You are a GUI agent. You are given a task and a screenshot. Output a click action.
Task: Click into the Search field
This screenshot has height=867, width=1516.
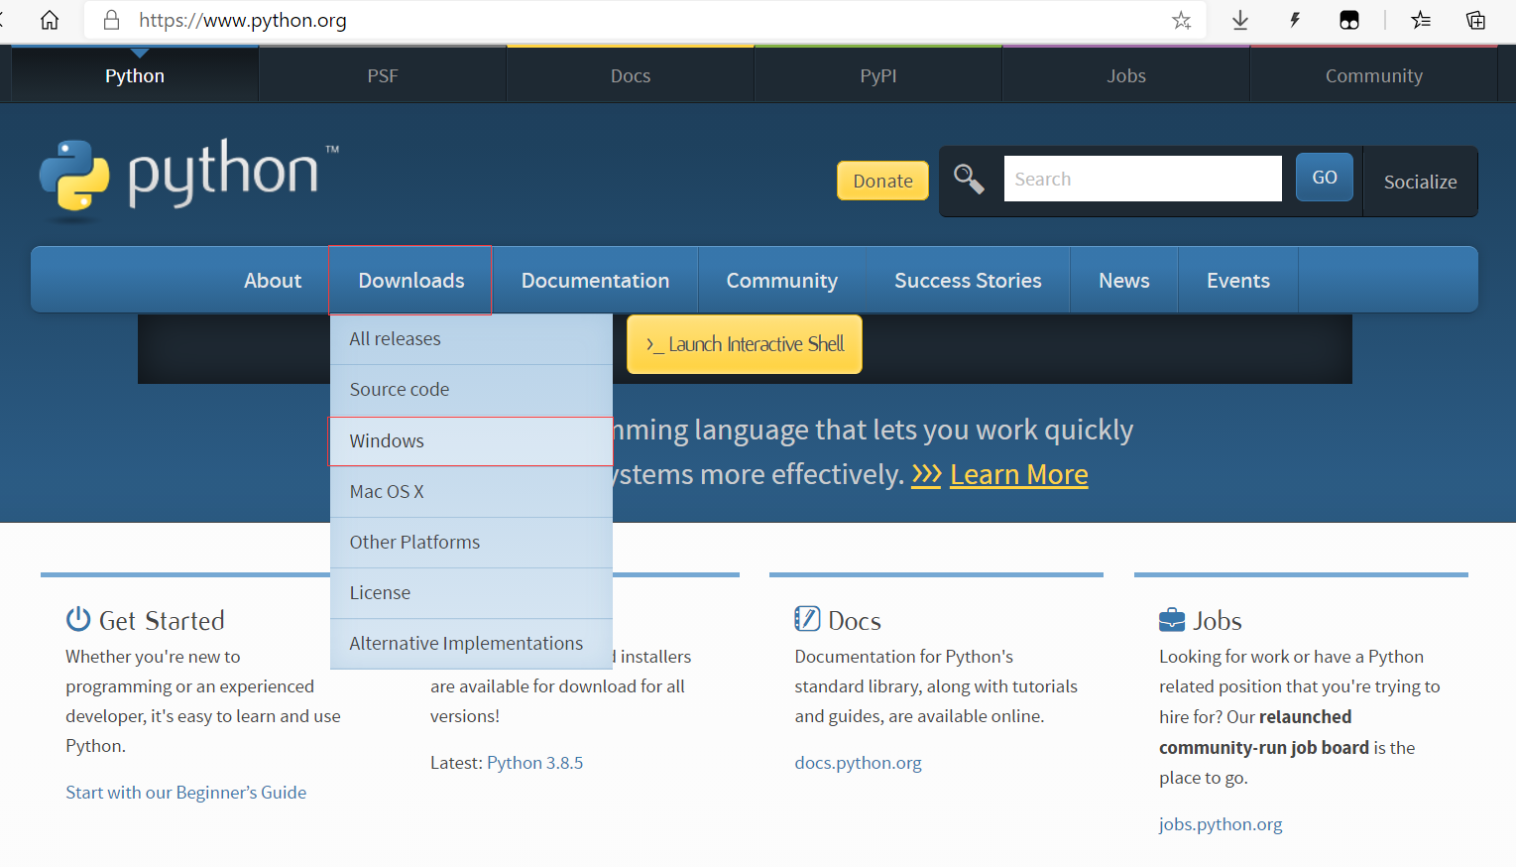(x=1142, y=179)
